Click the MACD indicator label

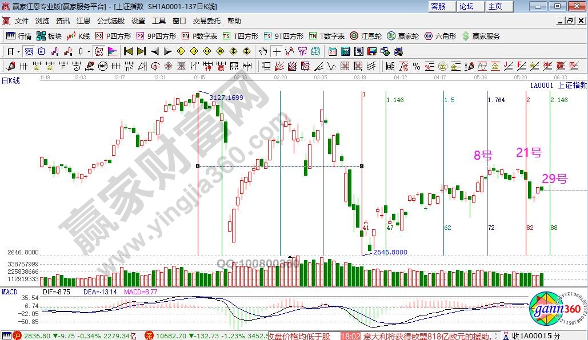[x=9, y=292]
